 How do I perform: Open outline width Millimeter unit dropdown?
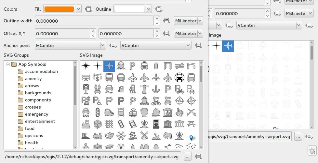(x=200, y=21)
